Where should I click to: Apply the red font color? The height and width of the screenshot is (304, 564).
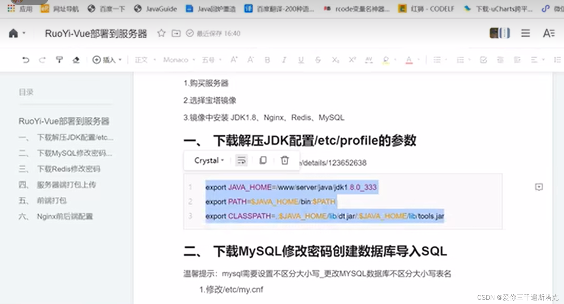coord(409,60)
